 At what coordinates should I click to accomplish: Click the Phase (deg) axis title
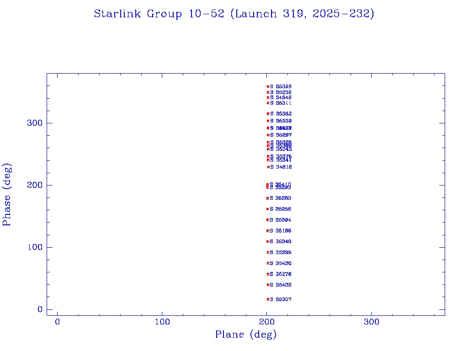click(7, 194)
